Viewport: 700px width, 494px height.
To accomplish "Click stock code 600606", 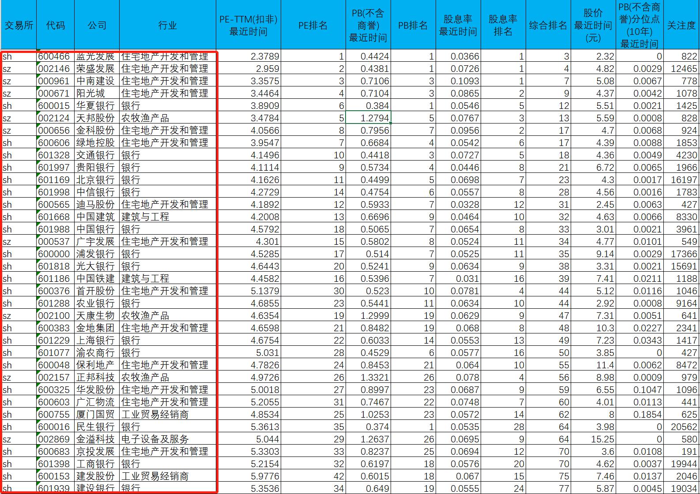I will (56, 142).
